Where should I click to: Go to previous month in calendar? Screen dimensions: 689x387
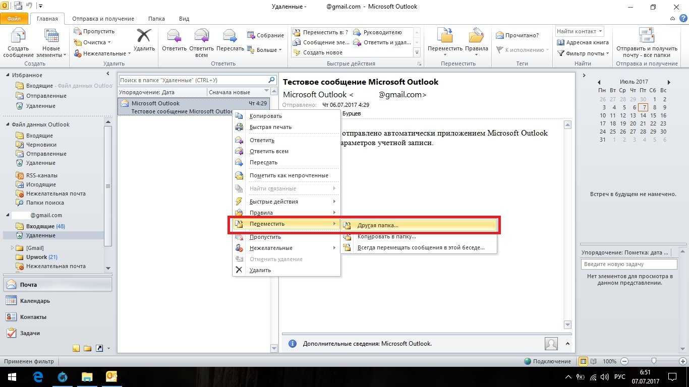tap(599, 82)
